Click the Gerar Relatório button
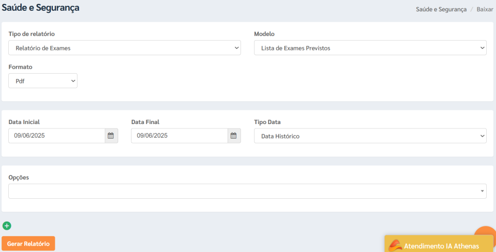The image size is (496, 252). point(28,243)
